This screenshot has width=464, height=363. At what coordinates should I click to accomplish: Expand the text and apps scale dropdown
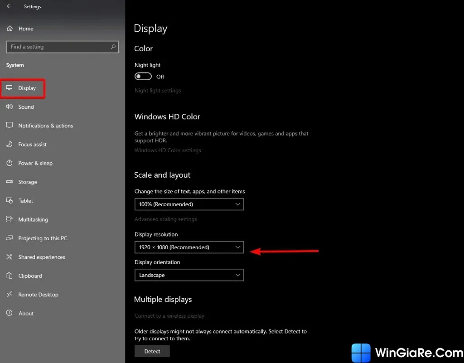(189, 204)
